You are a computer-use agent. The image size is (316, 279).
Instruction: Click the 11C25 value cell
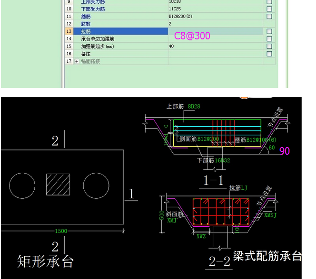pos(215,9)
